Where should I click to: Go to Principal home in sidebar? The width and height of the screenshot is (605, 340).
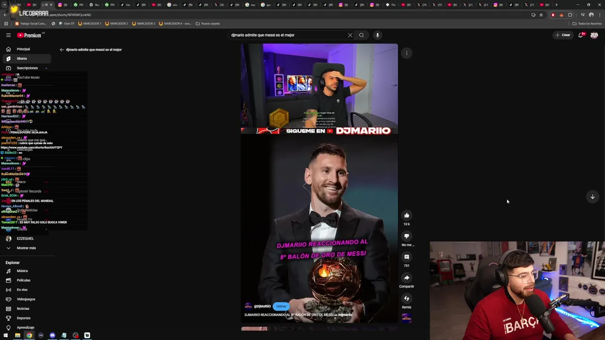point(26,49)
